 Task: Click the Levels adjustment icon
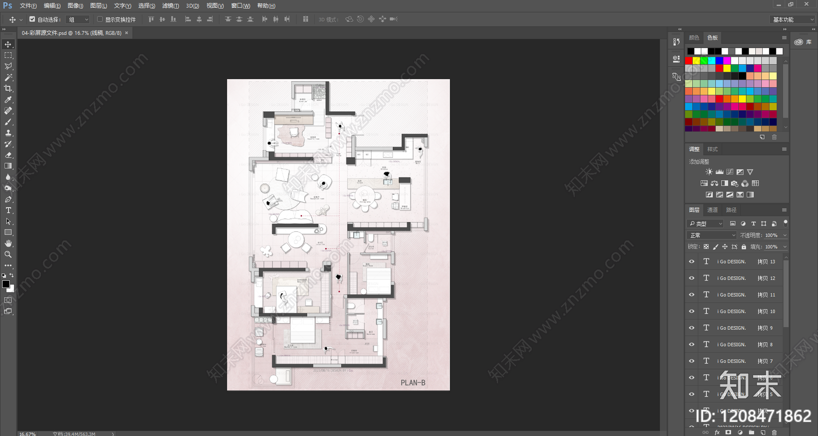tap(719, 172)
